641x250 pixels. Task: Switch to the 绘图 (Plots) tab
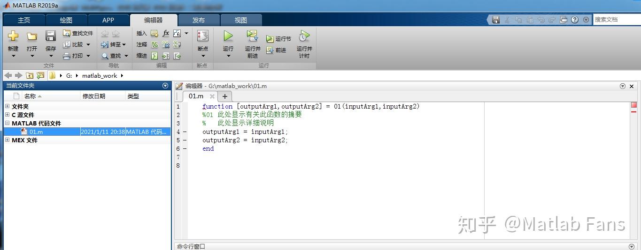click(x=66, y=20)
